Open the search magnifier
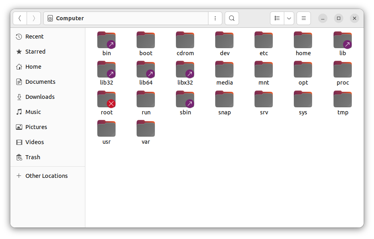The height and width of the screenshot is (239, 374). [x=231, y=18]
